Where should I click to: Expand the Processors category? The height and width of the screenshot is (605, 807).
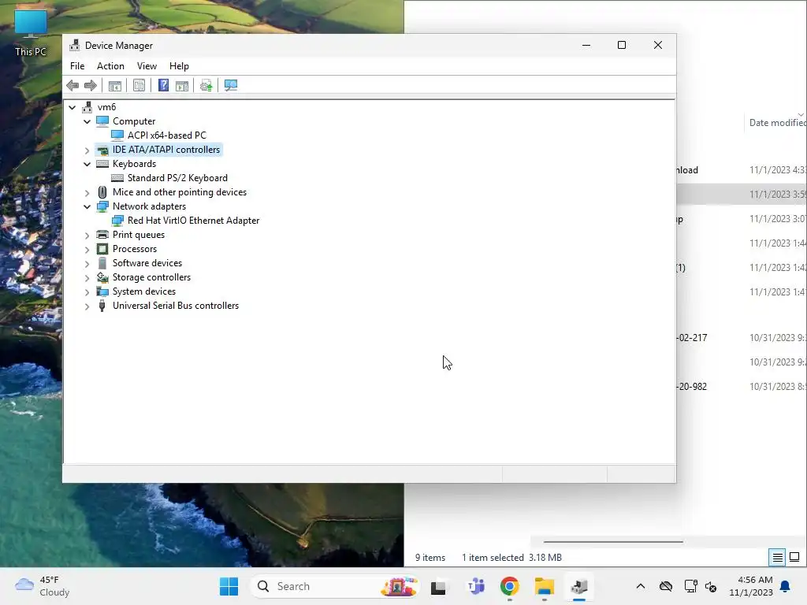(x=87, y=250)
